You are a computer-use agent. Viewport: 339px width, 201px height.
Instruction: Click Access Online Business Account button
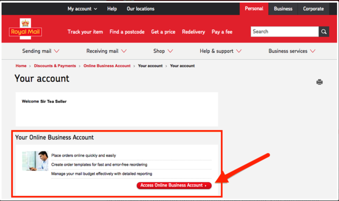pyautogui.click(x=174, y=185)
